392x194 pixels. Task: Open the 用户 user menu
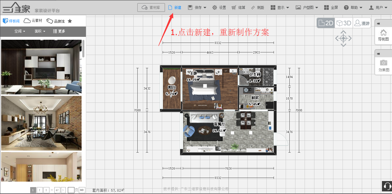point(376,7)
